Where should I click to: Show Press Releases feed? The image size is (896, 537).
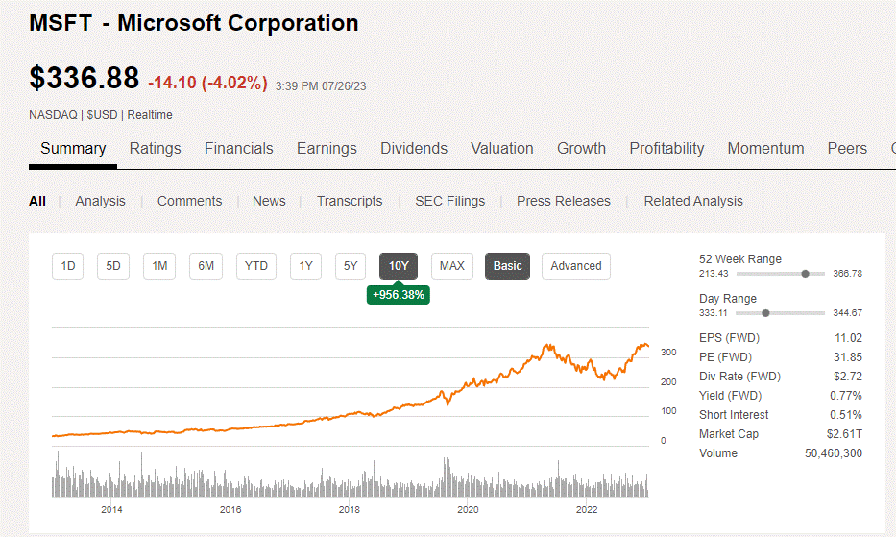click(564, 202)
